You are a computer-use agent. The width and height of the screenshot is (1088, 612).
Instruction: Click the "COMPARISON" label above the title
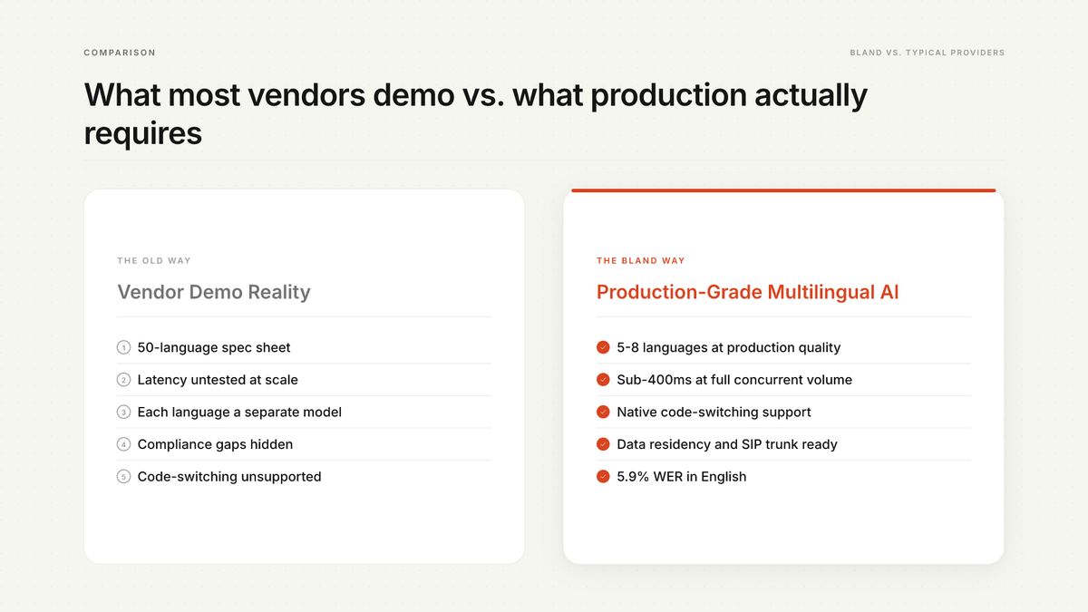tap(120, 53)
